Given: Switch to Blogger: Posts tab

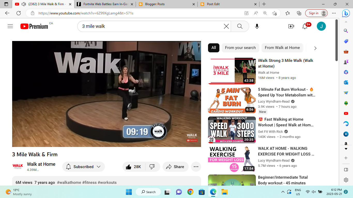Looking at the screenshot, I should coord(167,4).
